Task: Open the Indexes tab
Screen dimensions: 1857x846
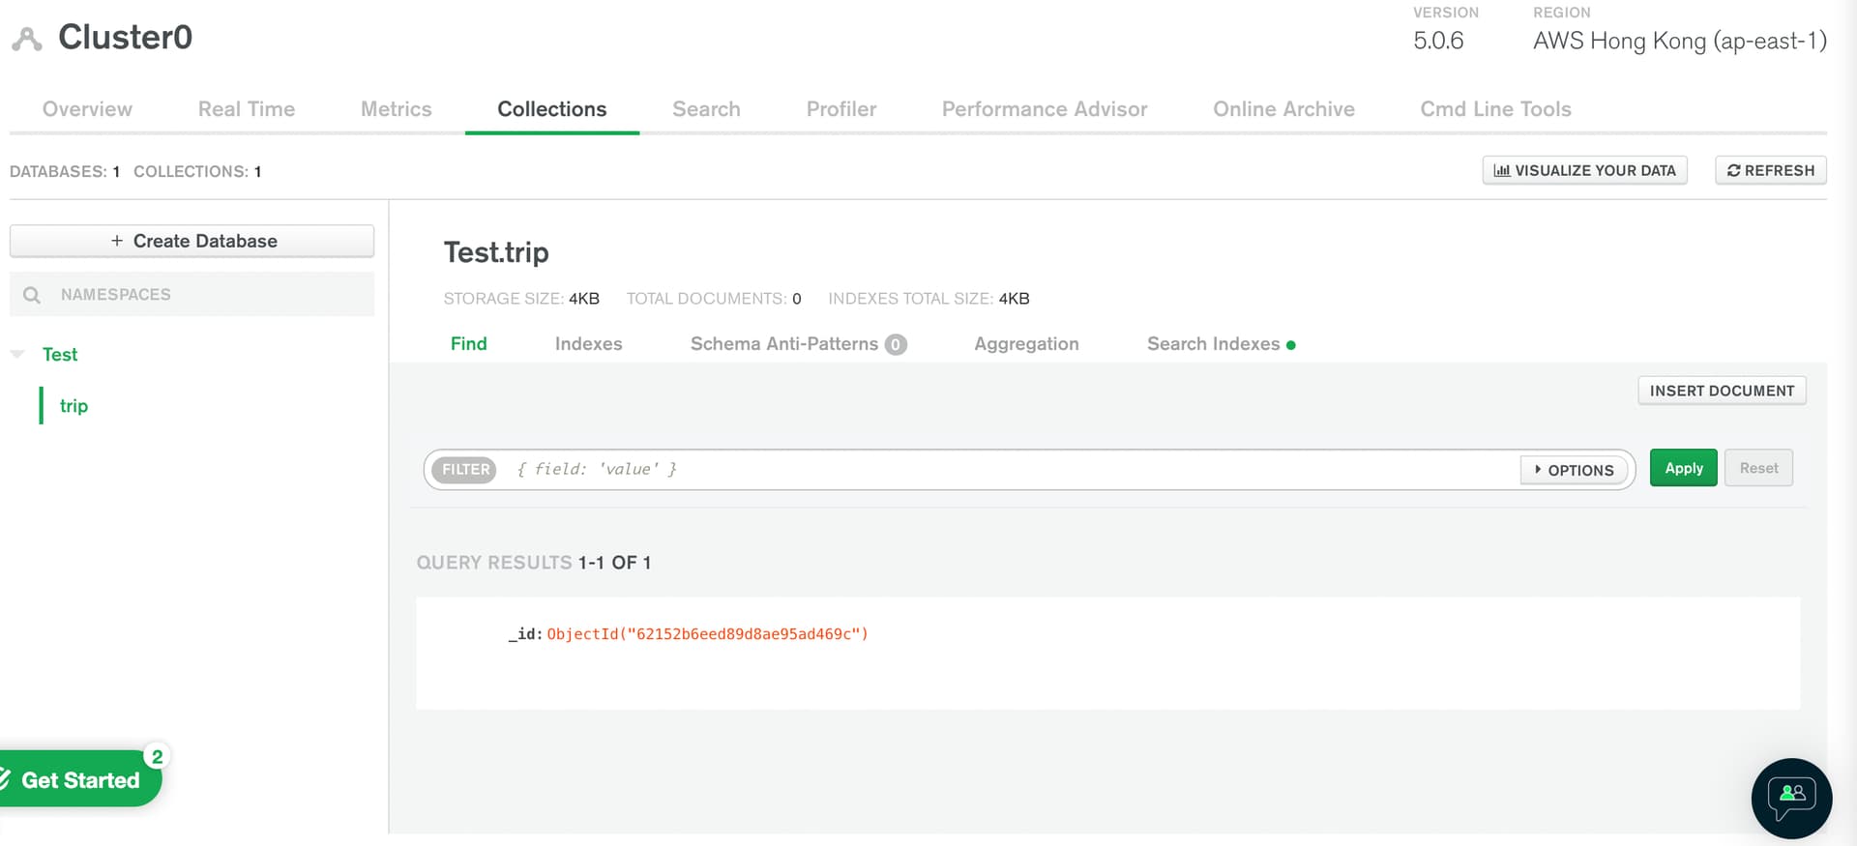Action: click(x=588, y=344)
